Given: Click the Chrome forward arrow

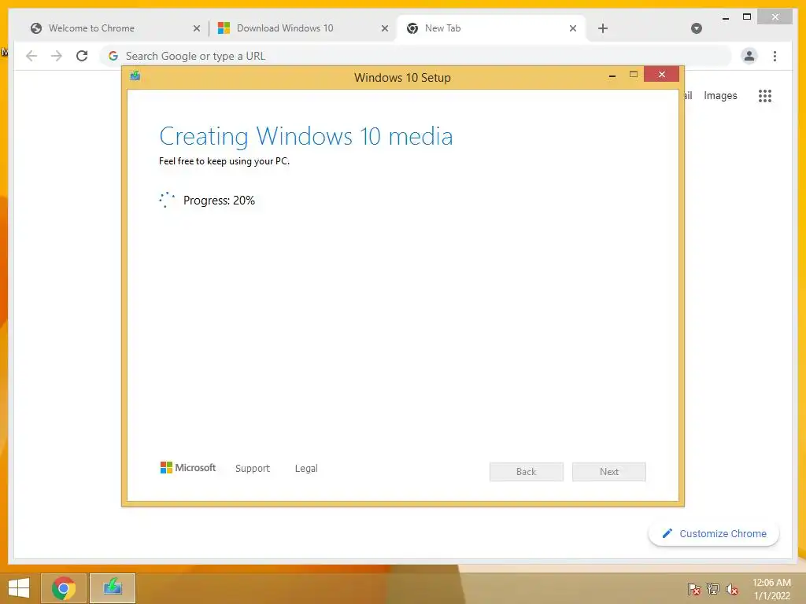Looking at the screenshot, I should point(57,56).
